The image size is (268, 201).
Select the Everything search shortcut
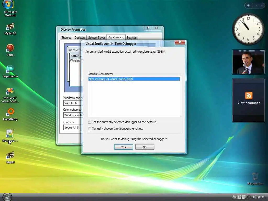tap(10, 114)
